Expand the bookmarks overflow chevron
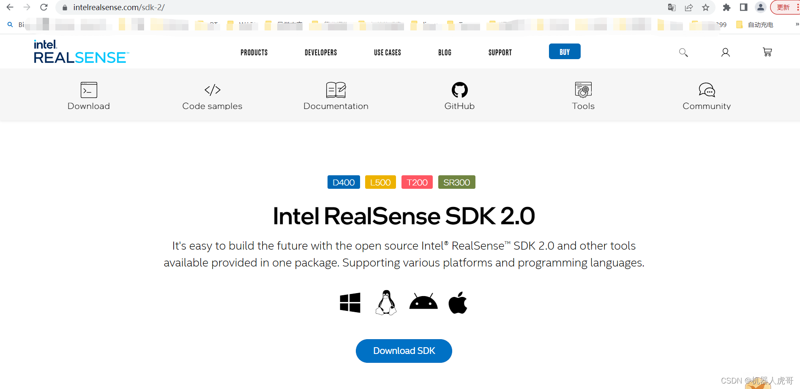Viewport: 800px width, 389px height. [797, 24]
